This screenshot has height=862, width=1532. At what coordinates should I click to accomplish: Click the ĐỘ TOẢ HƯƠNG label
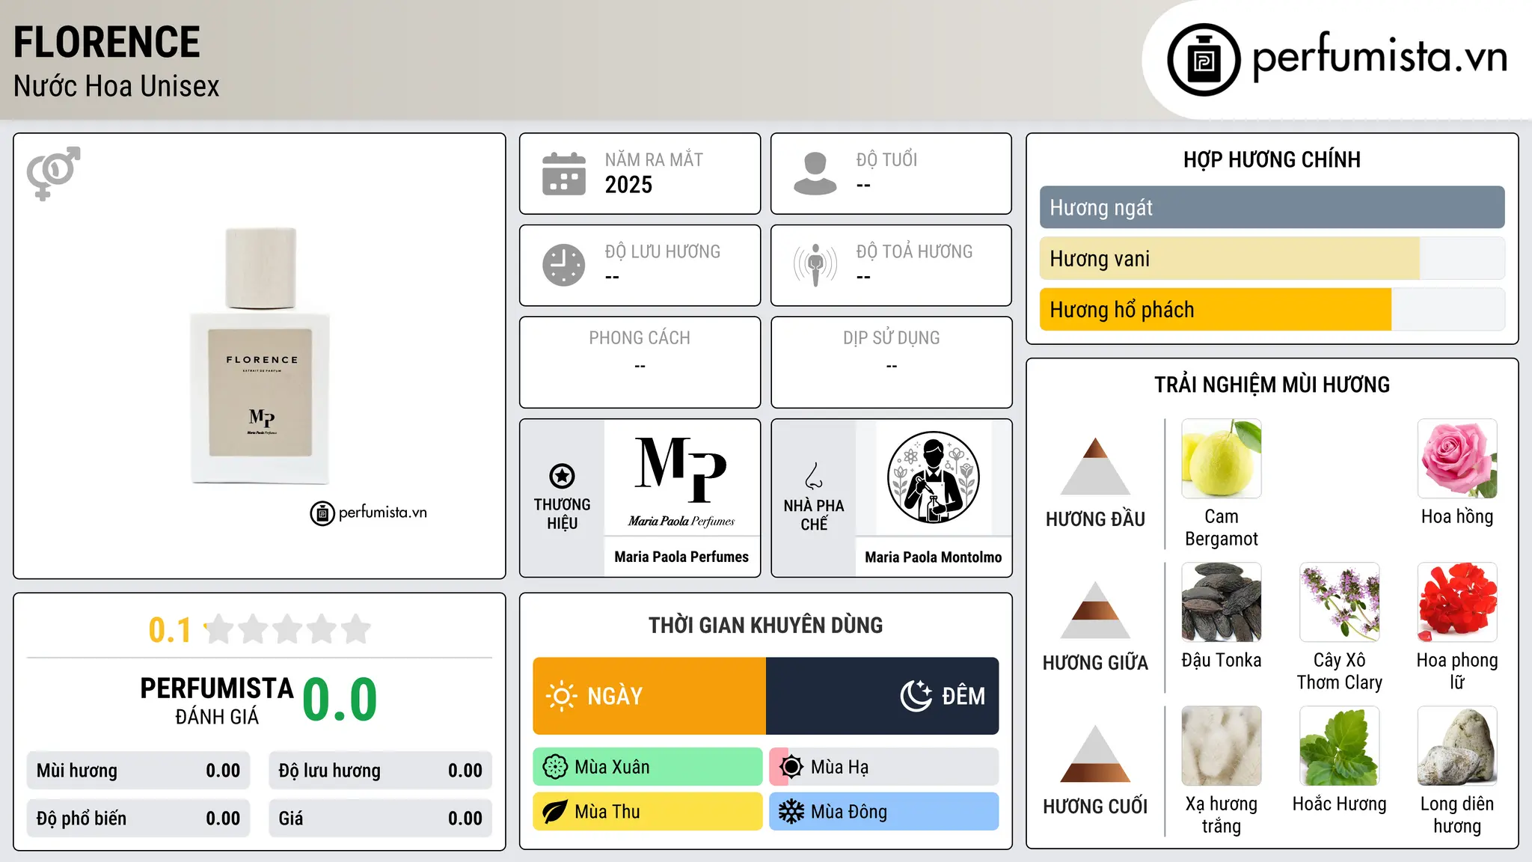point(914,251)
